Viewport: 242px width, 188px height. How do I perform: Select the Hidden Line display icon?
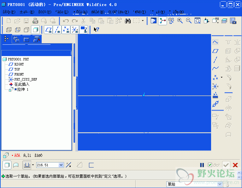click(18, 30)
